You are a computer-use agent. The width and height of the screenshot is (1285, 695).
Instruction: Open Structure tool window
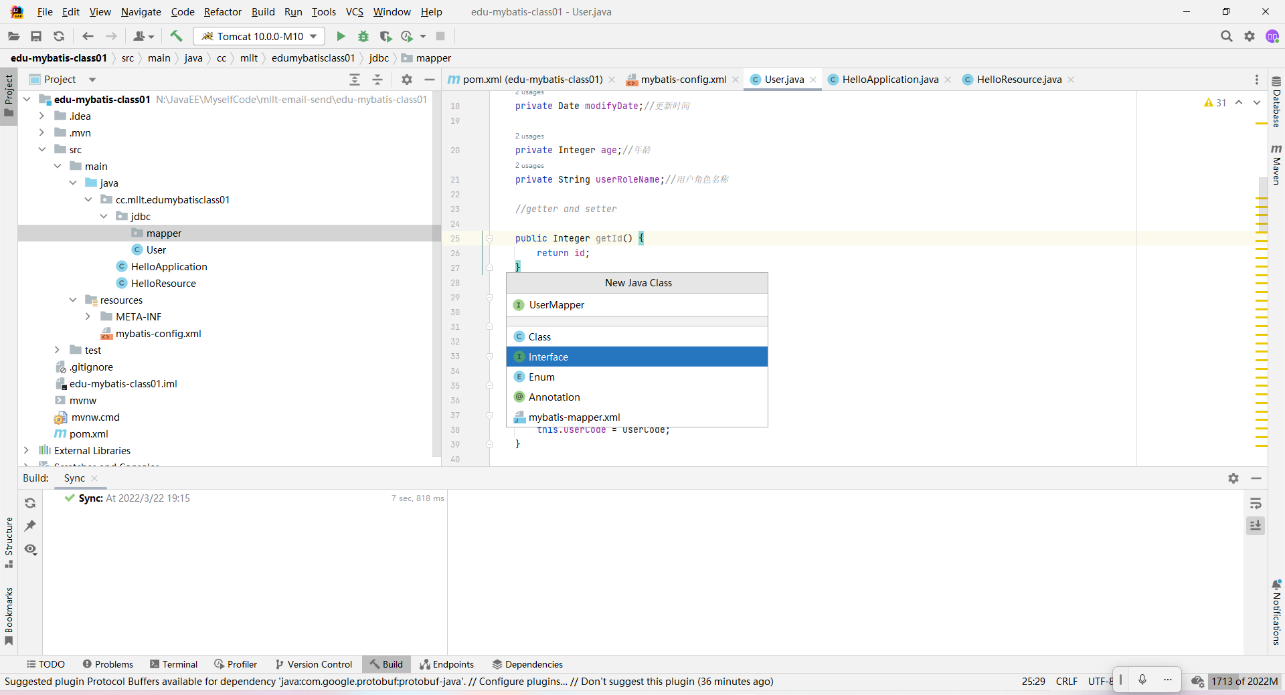pyautogui.click(x=9, y=542)
